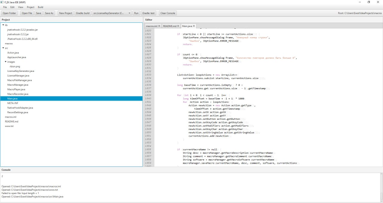Close the macros.iml editor tab
This screenshot has height=203, width=383.
pos(159,26)
